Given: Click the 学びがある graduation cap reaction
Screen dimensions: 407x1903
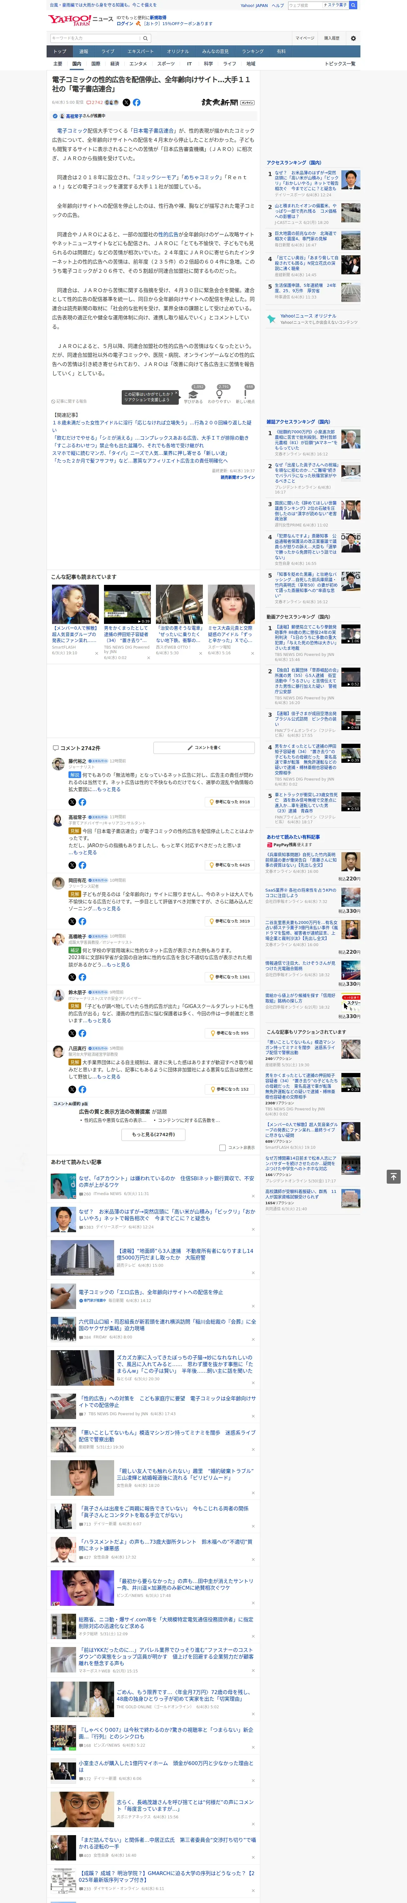Looking at the screenshot, I should click(x=194, y=395).
